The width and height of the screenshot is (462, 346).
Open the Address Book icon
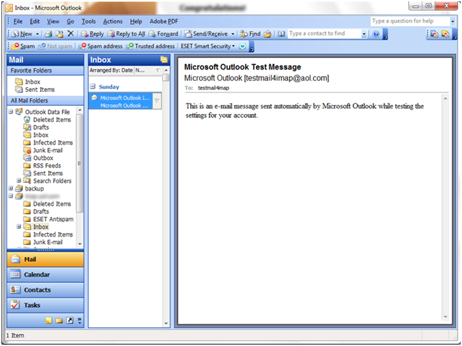tap(281, 34)
